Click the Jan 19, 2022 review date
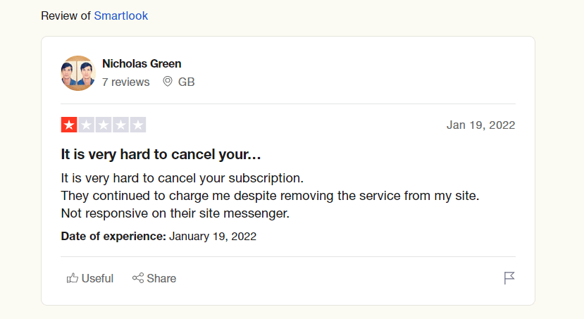This screenshot has height=319, width=584. click(x=480, y=125)
